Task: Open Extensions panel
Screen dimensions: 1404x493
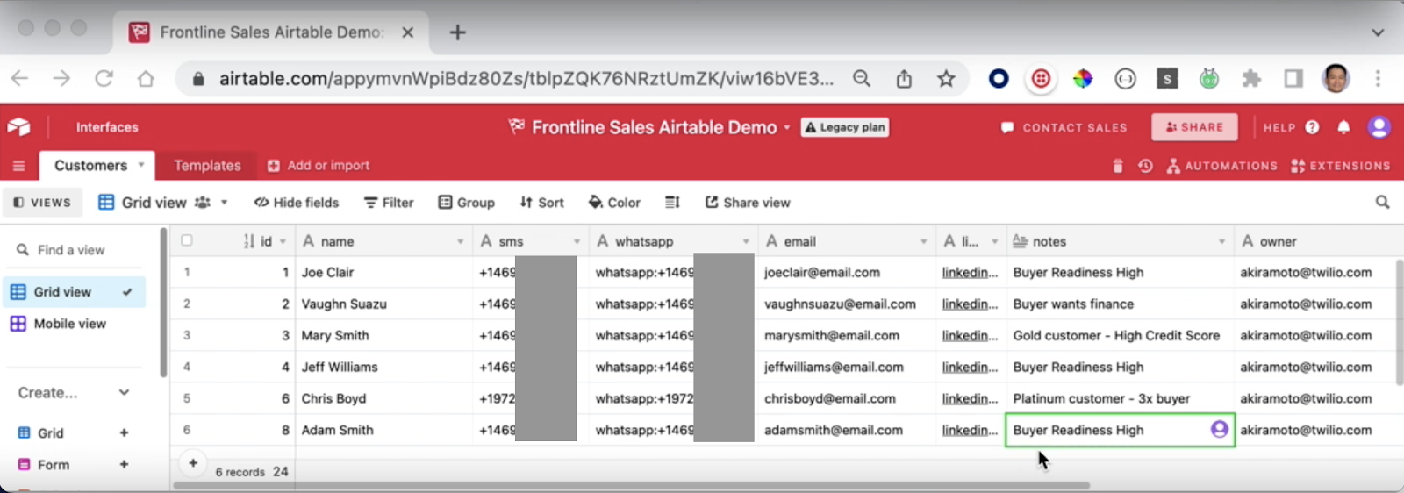Action: click(1341, 166)
